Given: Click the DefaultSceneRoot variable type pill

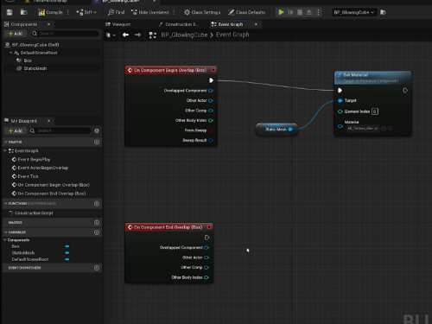Looking at the screenshot, I should tap(67, 259).
